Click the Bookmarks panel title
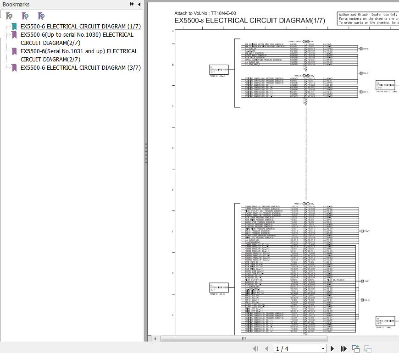The image size is (399, 353). coord(16,4)
